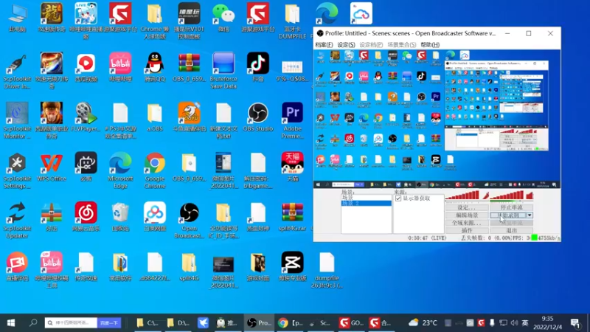Open the notification center icon
This screenshot has width=590, height=332.
click(575, 323)
